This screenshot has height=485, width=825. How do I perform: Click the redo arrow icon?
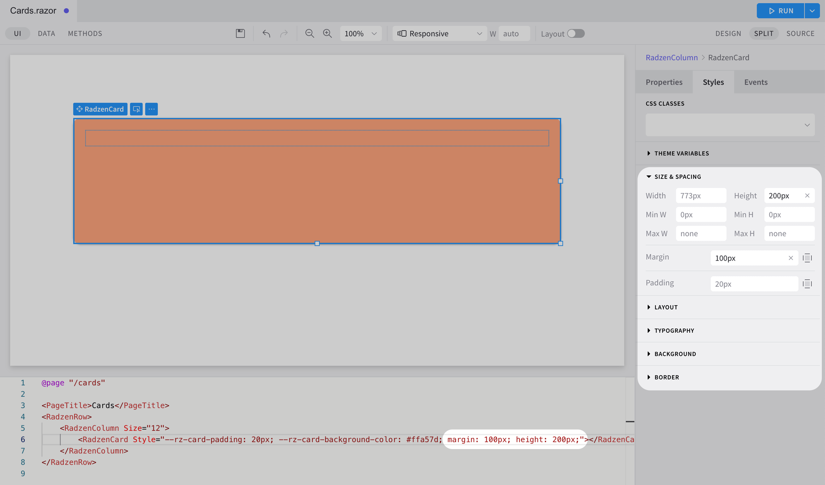(x=284, y=33)
